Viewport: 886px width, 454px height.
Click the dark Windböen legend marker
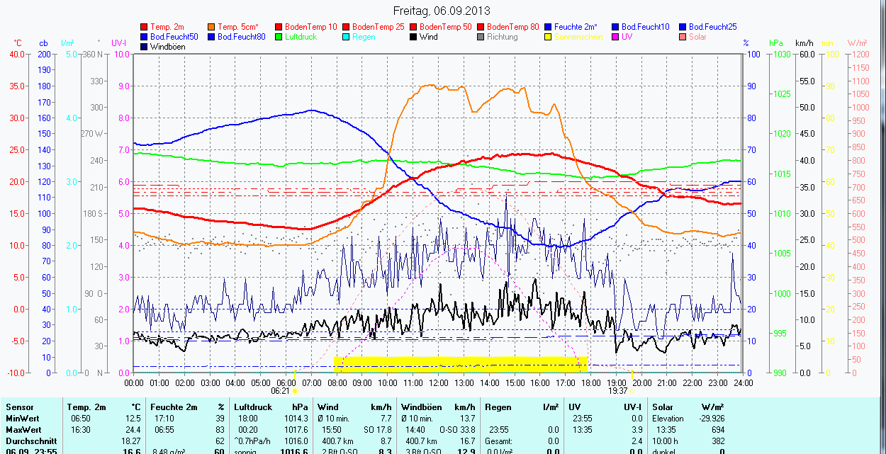coord(145,47)
